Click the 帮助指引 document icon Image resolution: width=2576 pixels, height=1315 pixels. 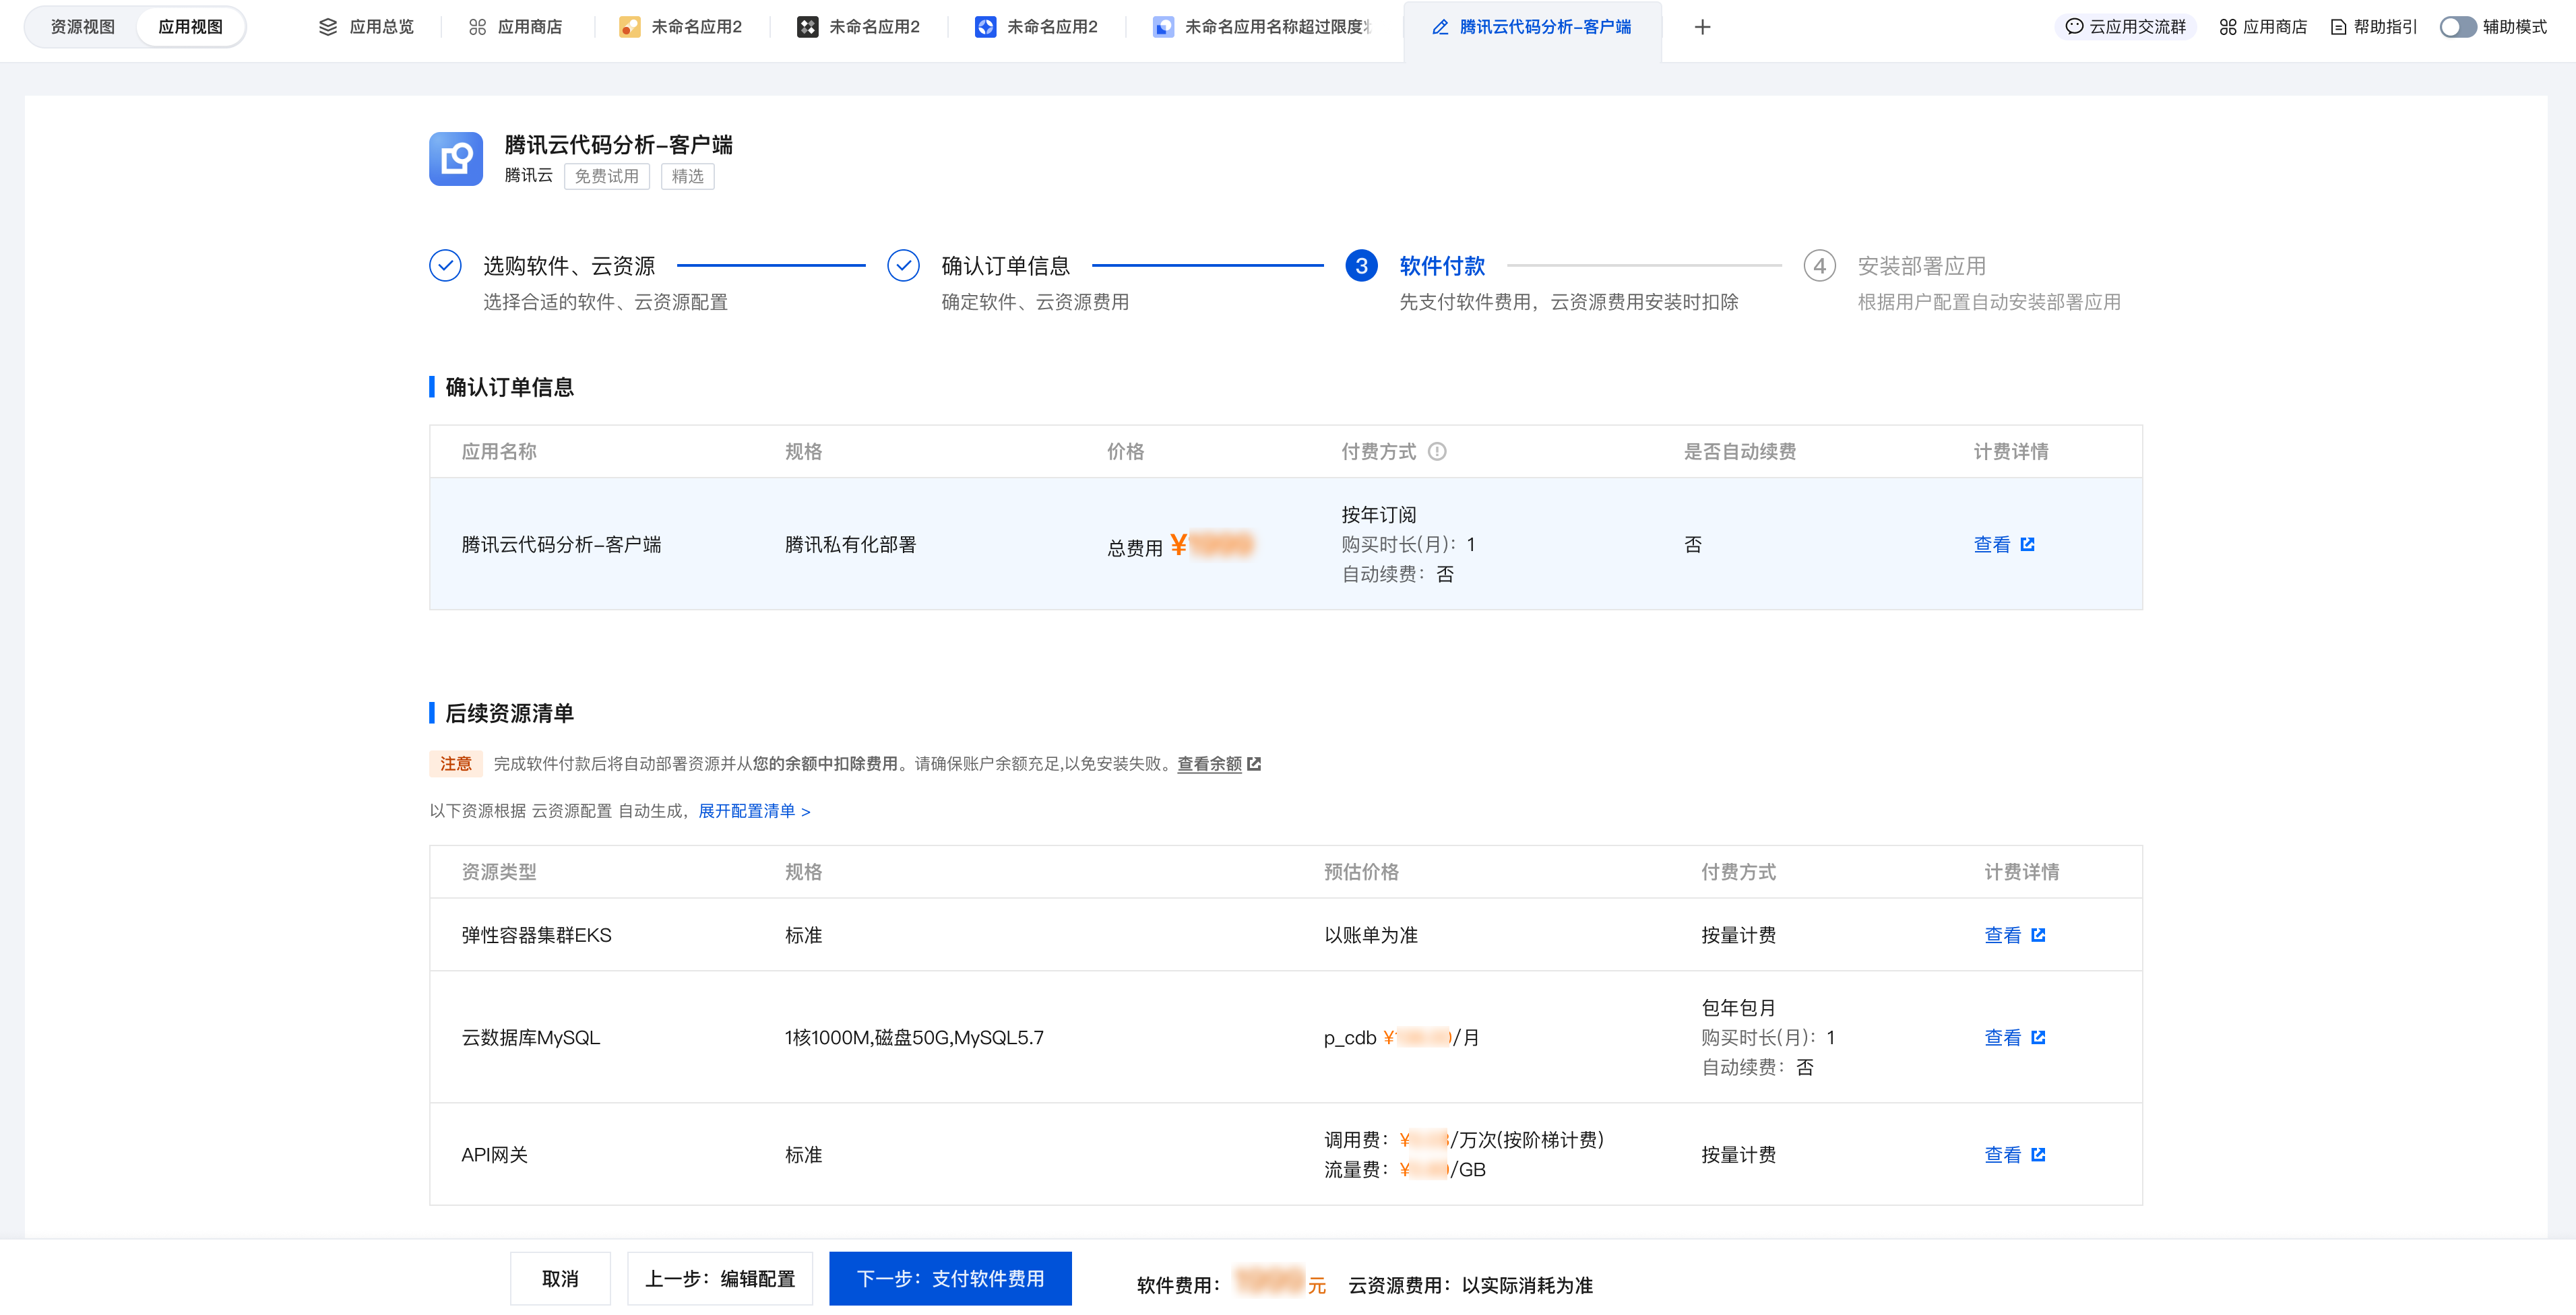(2338, 27)
